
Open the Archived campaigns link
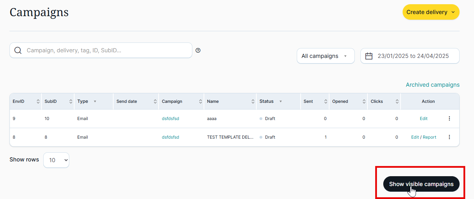coord(432,85)
